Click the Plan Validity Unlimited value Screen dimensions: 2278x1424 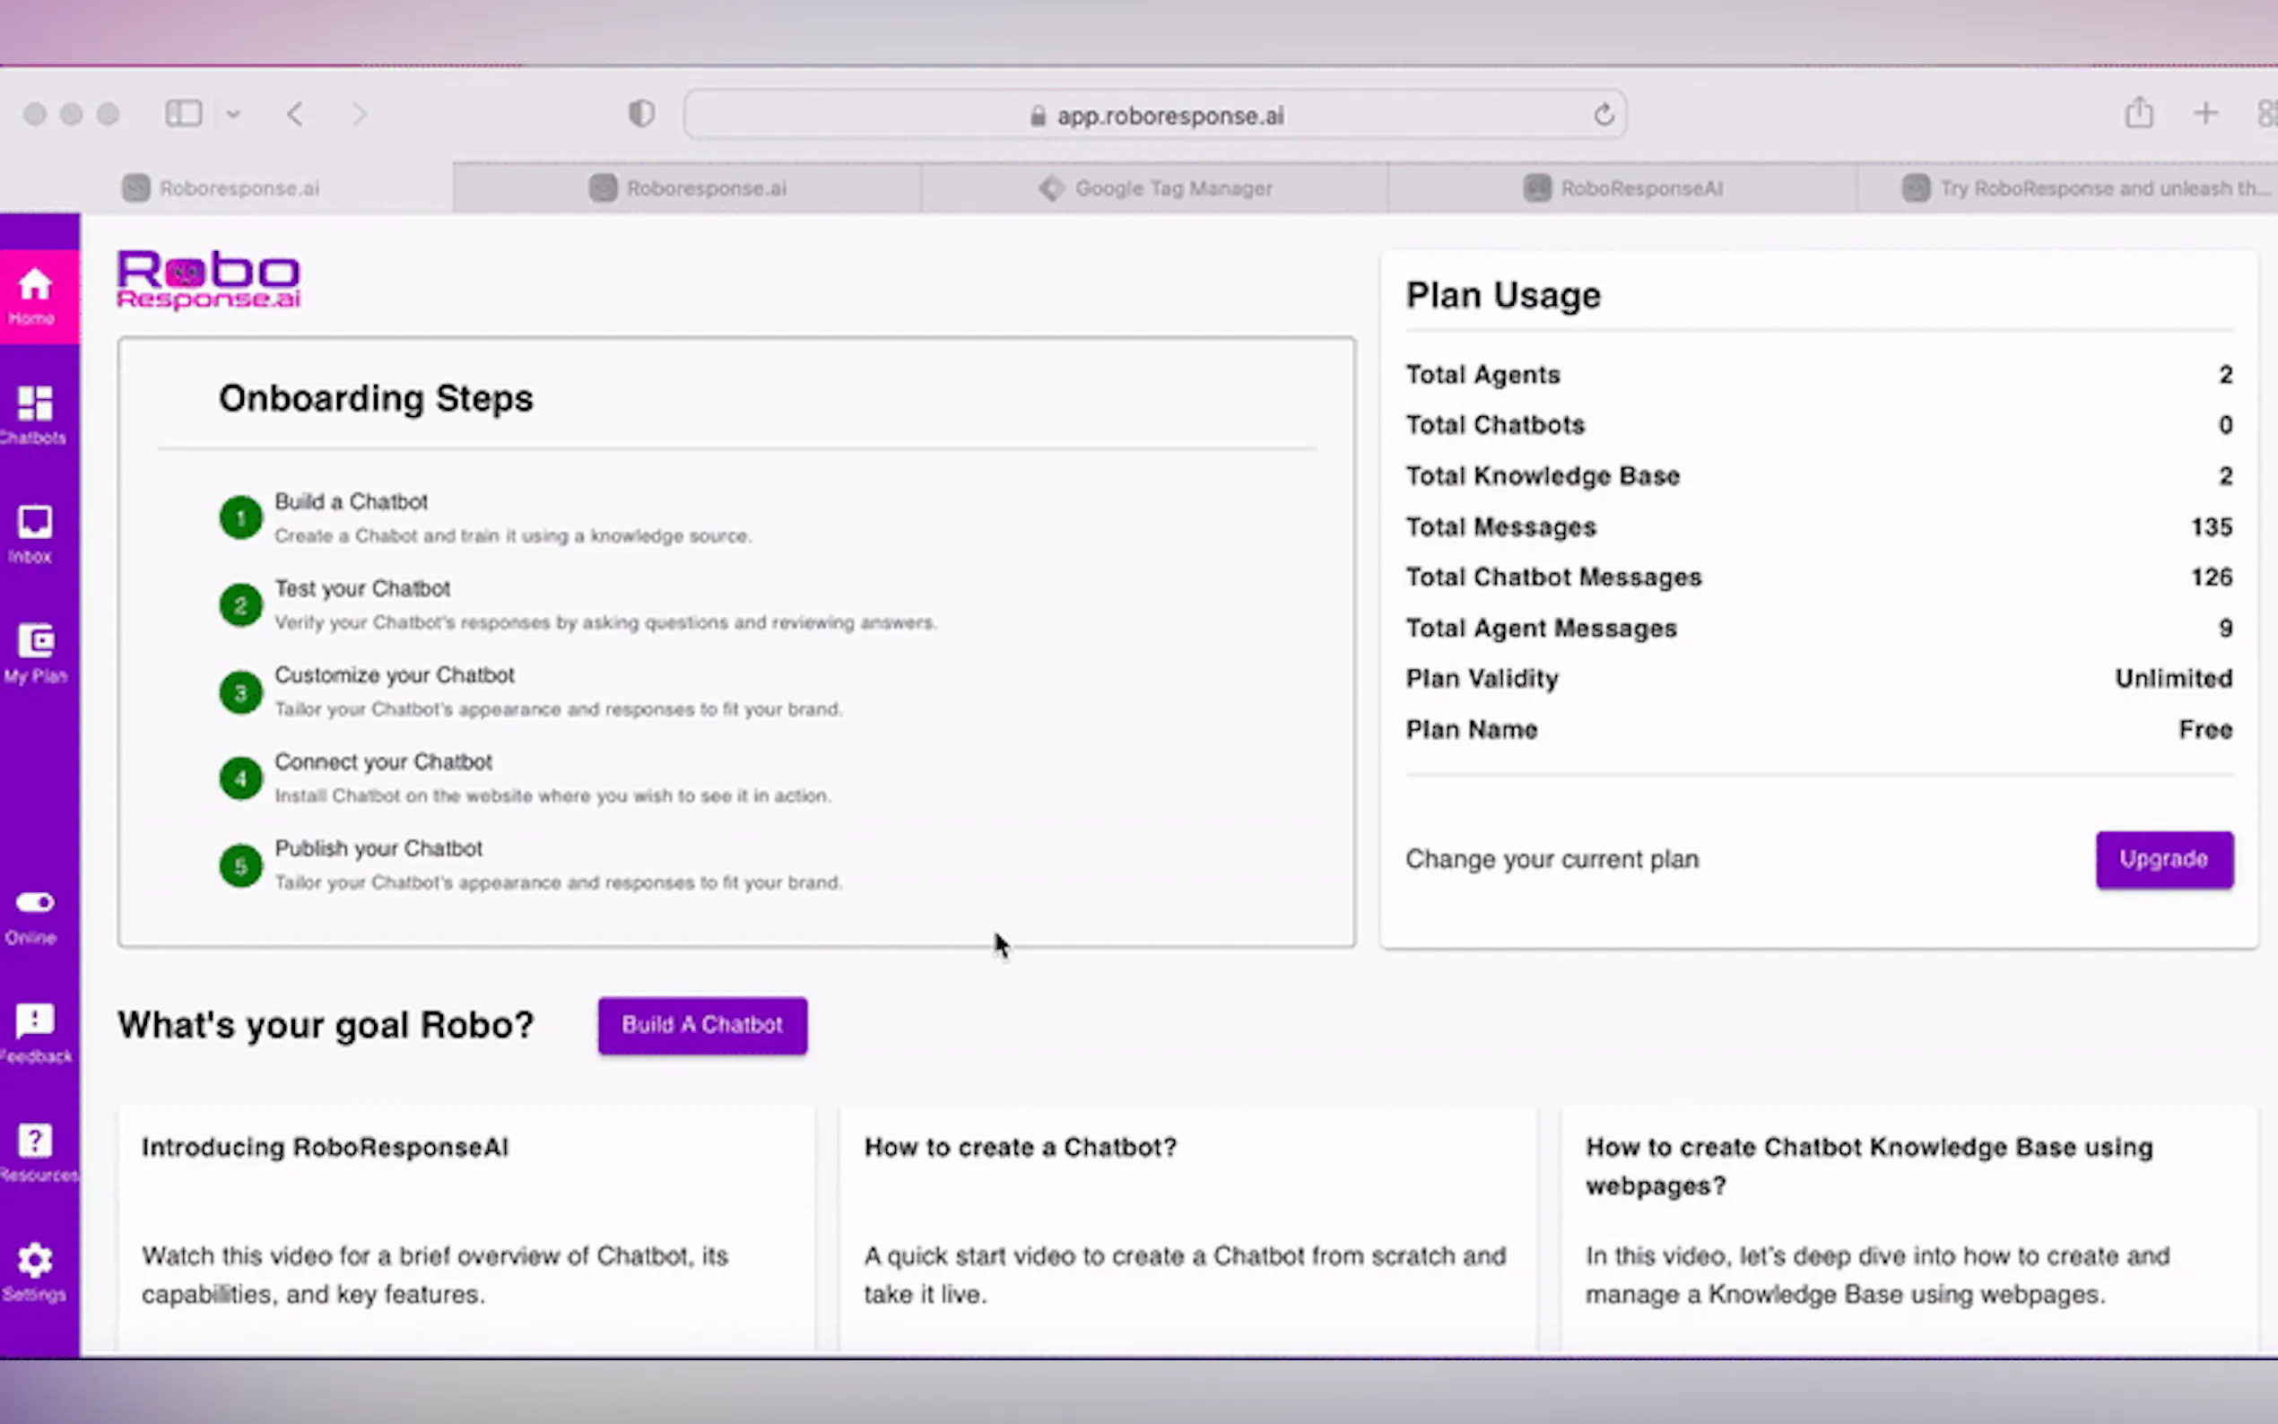click(2173, 678)
